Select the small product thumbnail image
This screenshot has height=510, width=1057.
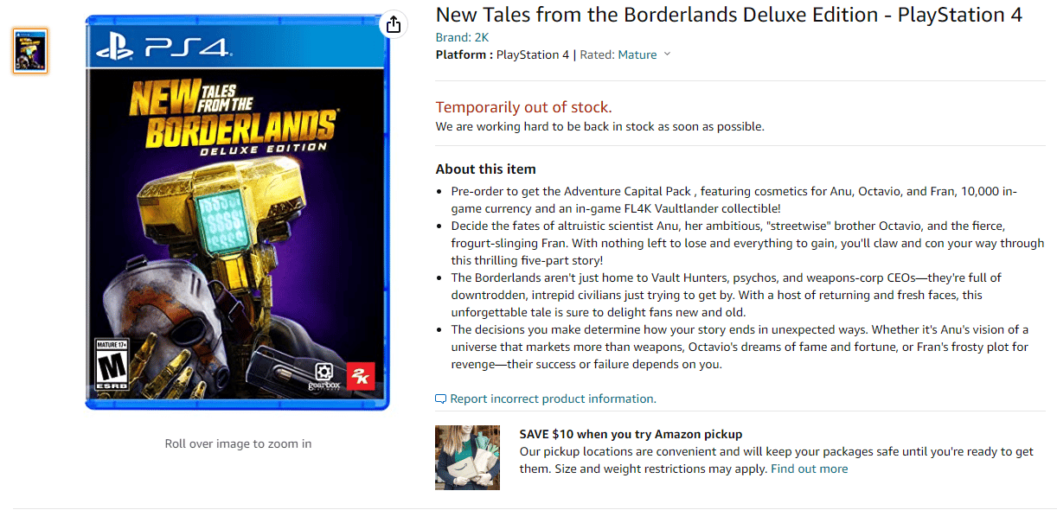pyautogui.click(x=30, y=51)
